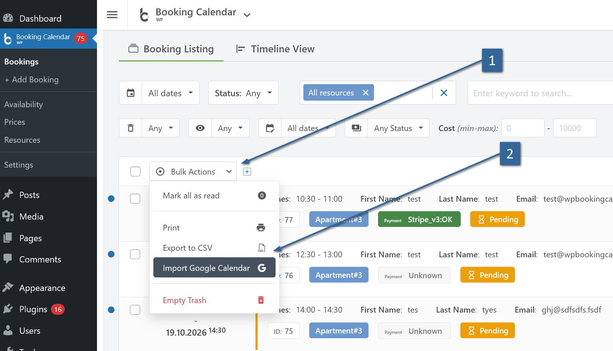The width and height of the screenshot is (613, 351).
Task: Open the second All dates creation dropdown
Action: tap(309, 128)
